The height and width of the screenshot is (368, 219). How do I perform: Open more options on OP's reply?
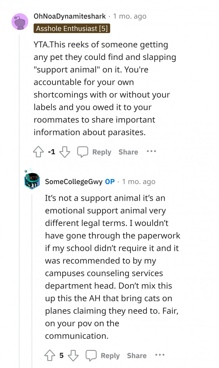[x=160, y=355]
